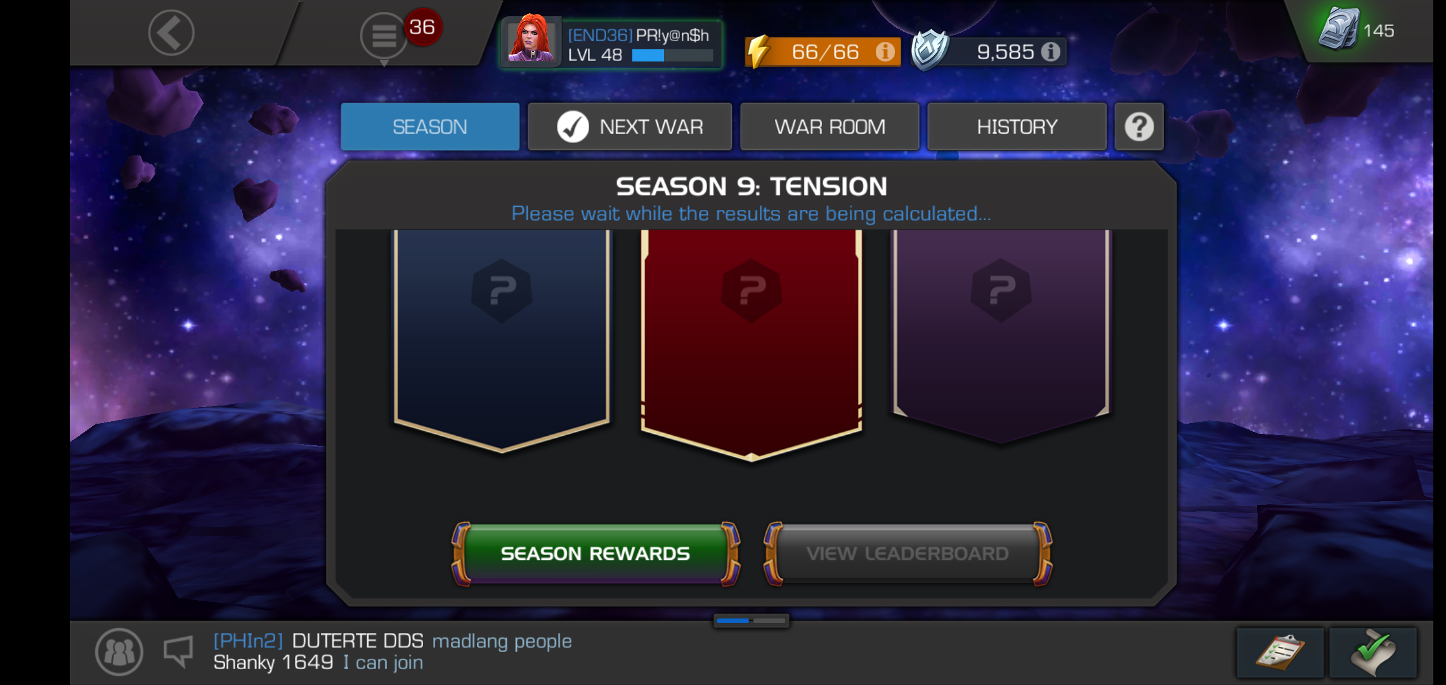This screenshot has height=685, width=1446.
Task: Go back using the arrow icon
Action: pyautogui.click(x=171, y=32)
